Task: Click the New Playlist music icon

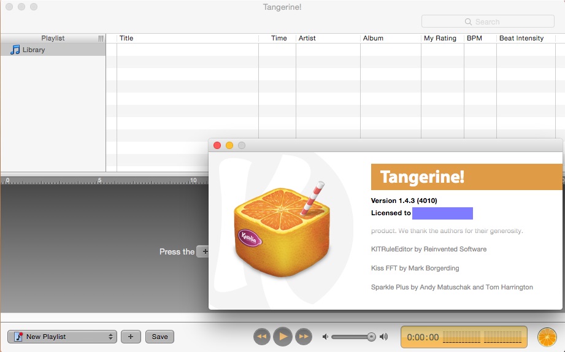Action: (x=18, y=337)
